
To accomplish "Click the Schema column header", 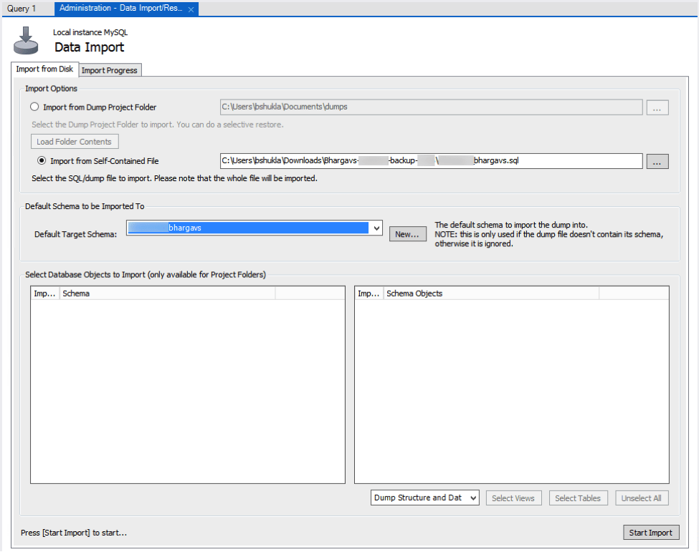I will point(167,294).
